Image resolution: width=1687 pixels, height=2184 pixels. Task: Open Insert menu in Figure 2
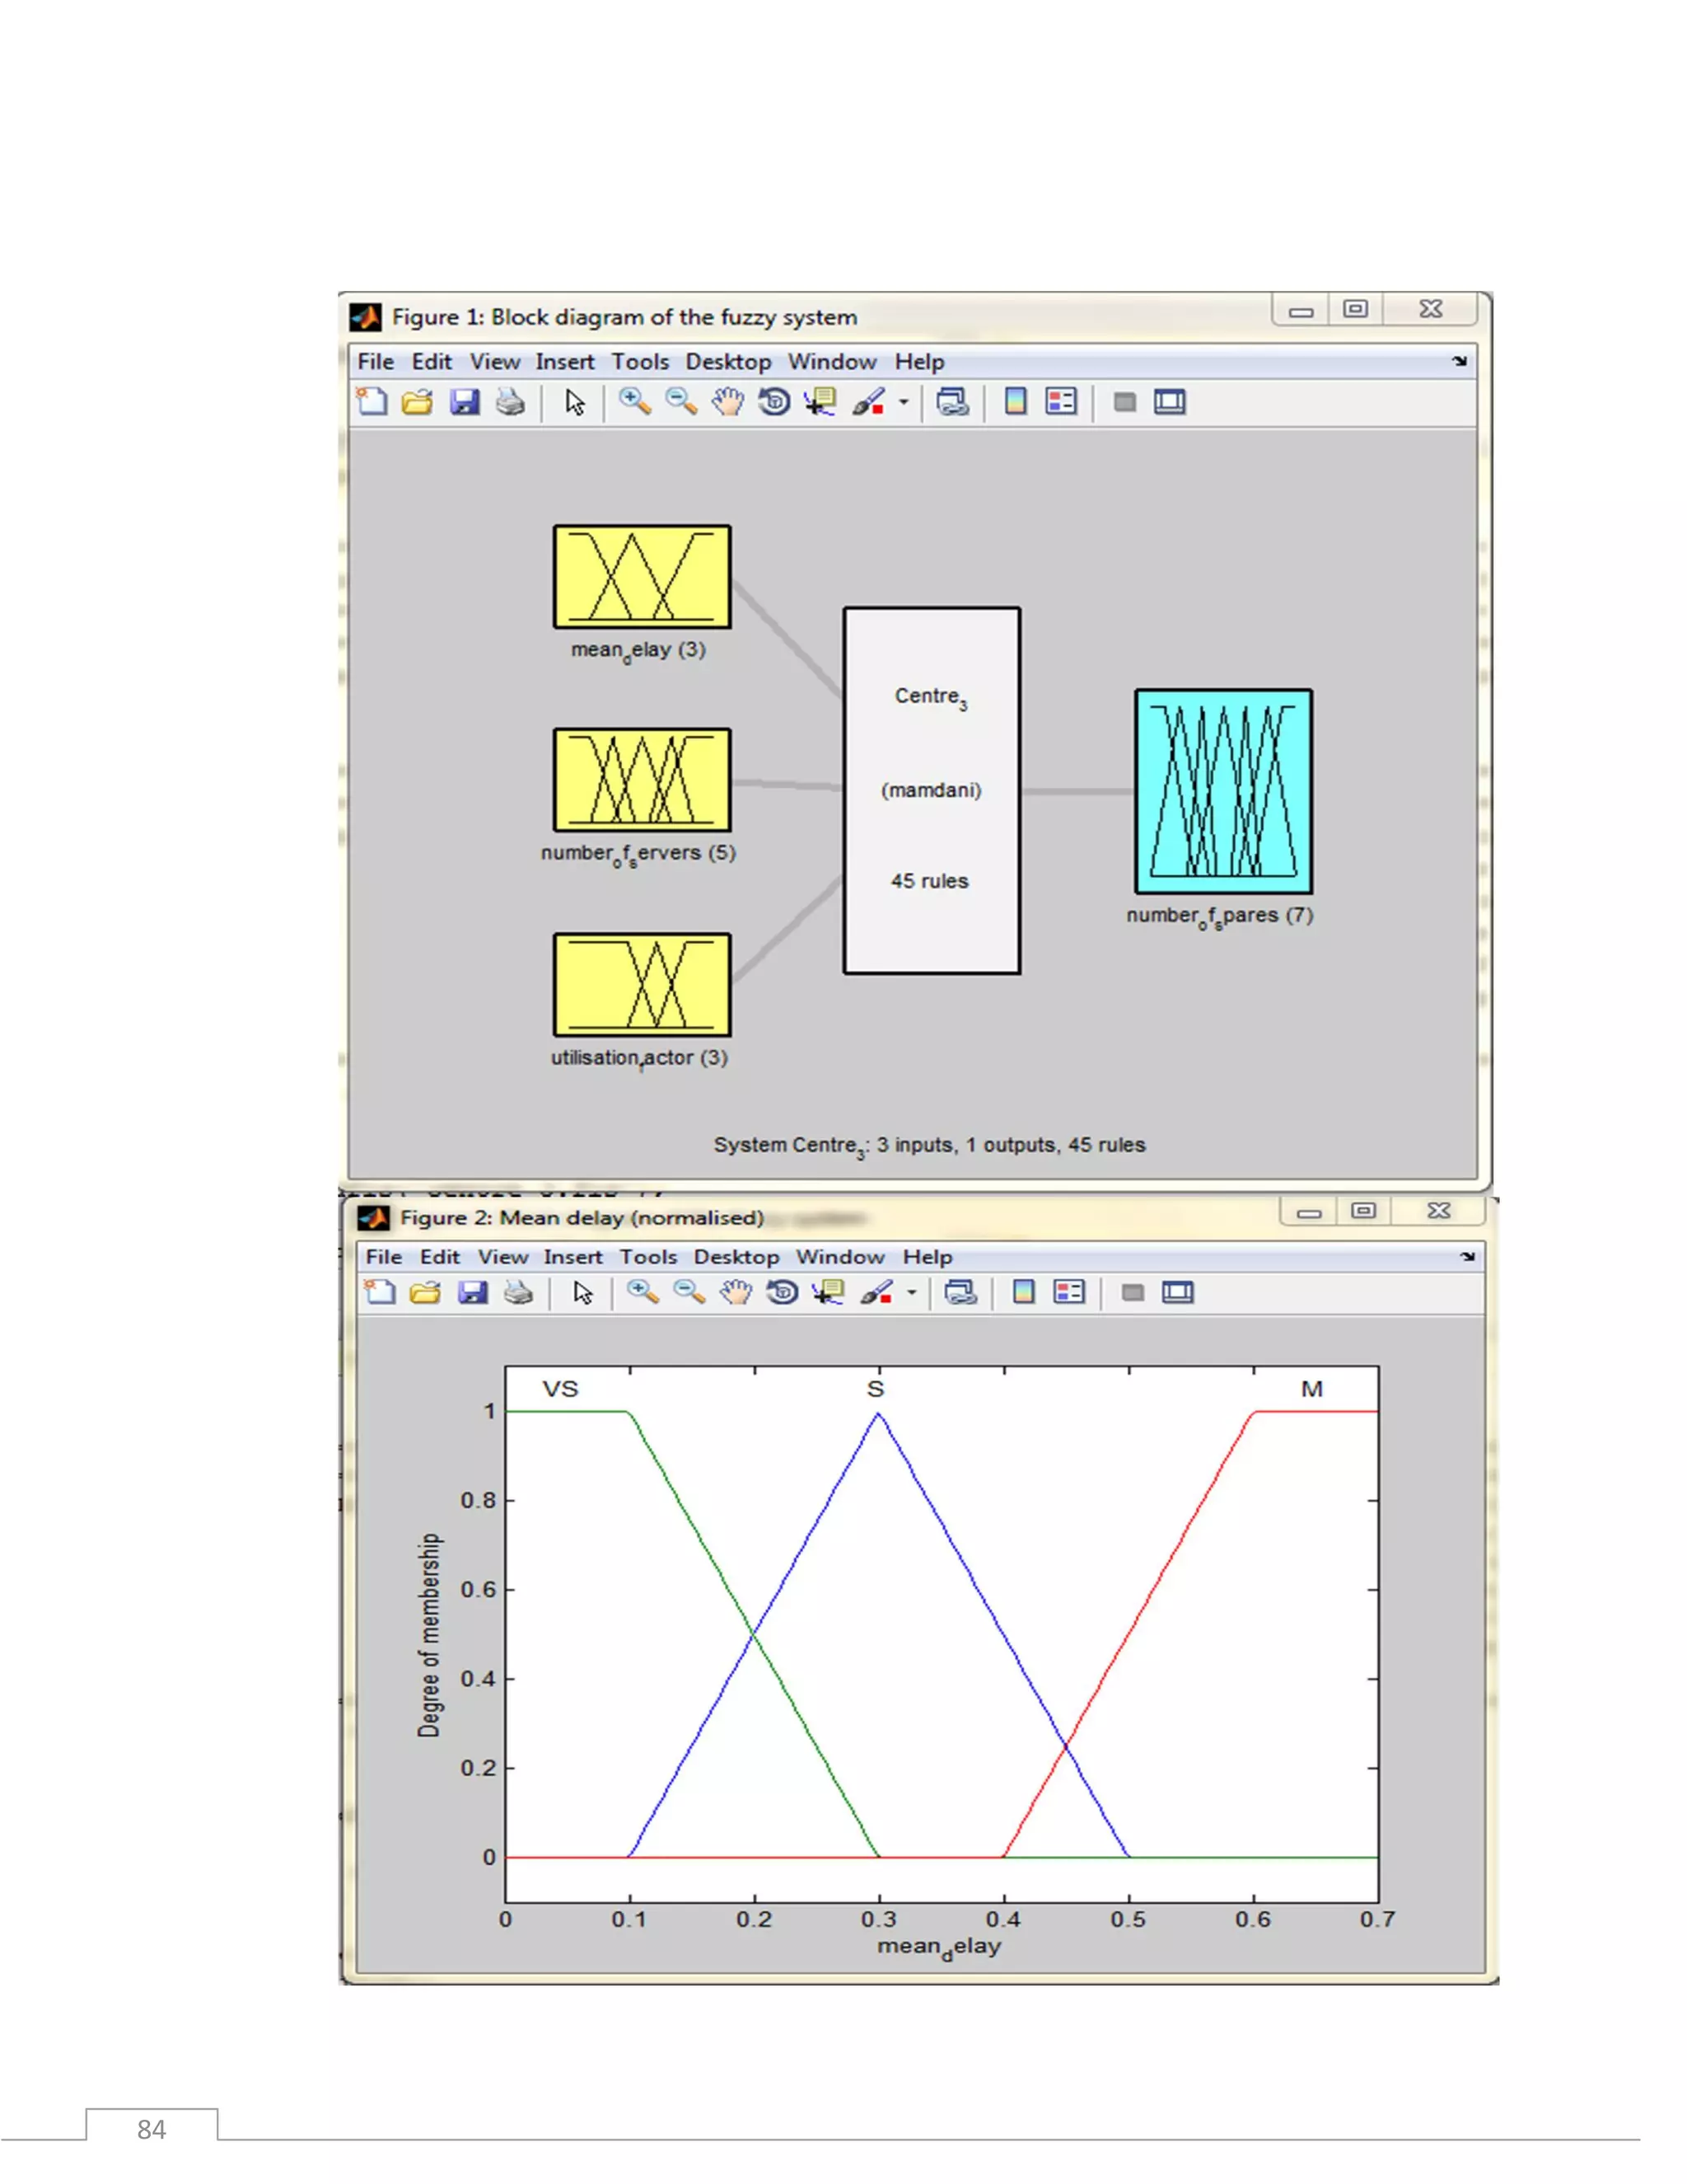[x=572, y=1257]
